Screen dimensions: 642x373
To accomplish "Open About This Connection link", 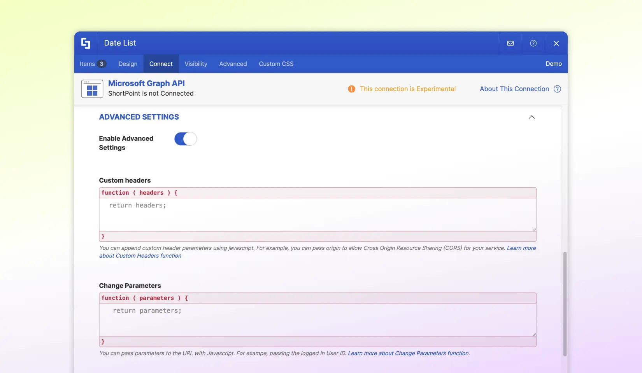I will (x=514, y=89).
